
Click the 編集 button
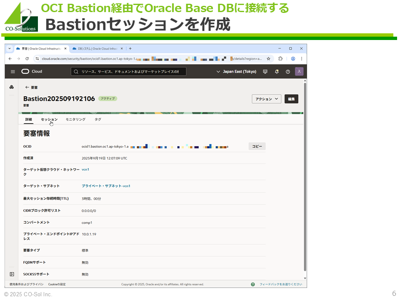click(x=291, y=99)
